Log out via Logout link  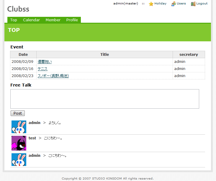click(202, 4)
